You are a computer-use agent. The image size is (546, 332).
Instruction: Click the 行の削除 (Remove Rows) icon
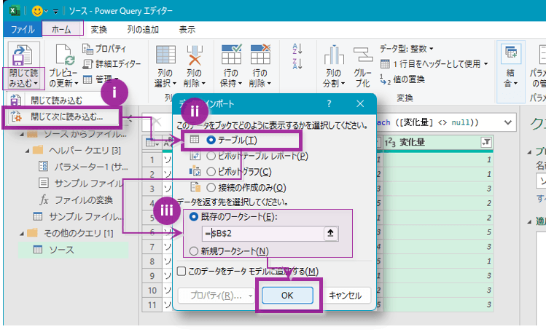tap(260, 55)
